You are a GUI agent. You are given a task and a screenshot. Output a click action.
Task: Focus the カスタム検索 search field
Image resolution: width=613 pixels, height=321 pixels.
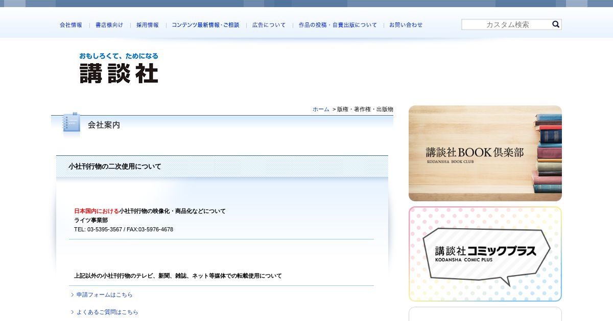click(506, 24)
